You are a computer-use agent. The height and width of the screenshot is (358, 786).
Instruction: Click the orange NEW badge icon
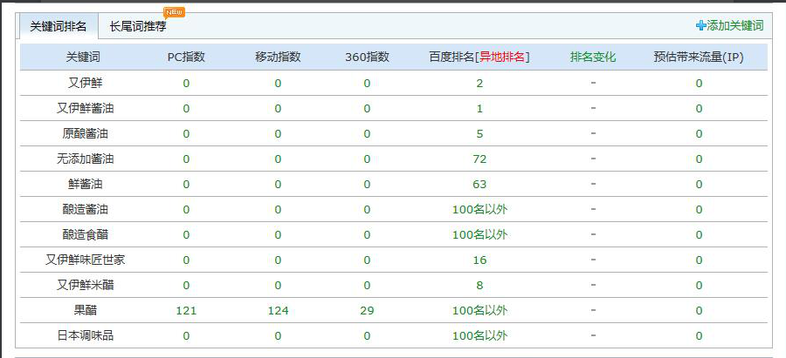174,12
